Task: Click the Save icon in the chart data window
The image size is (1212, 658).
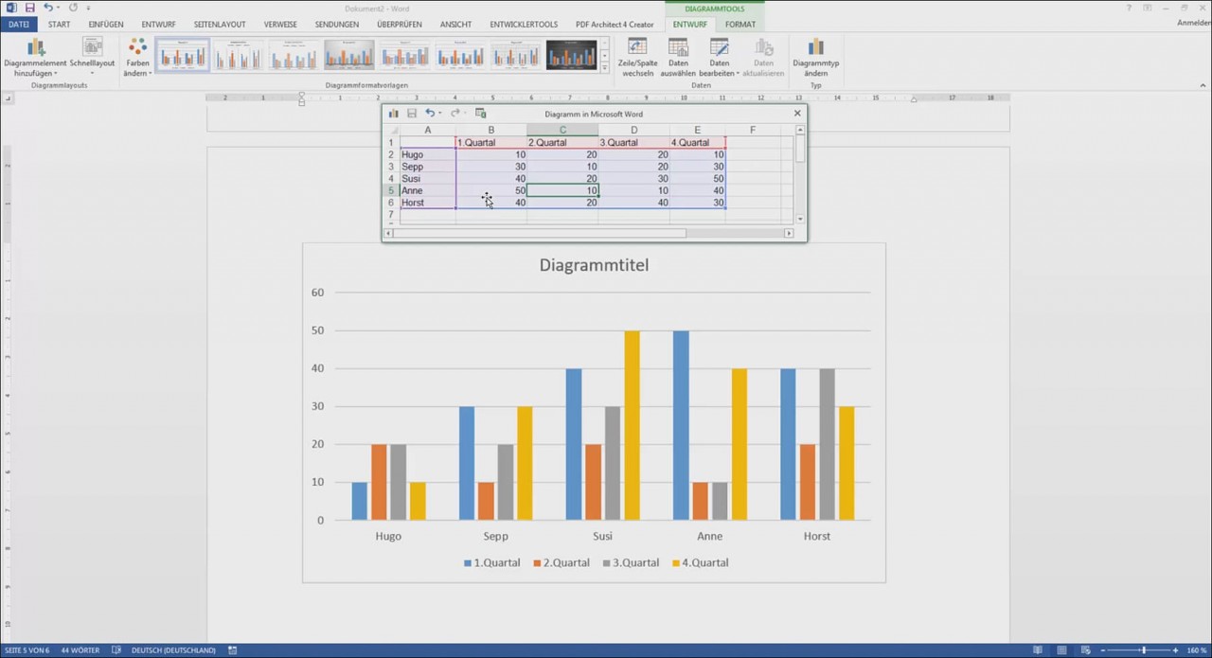Action: click(x=412, y=113)
